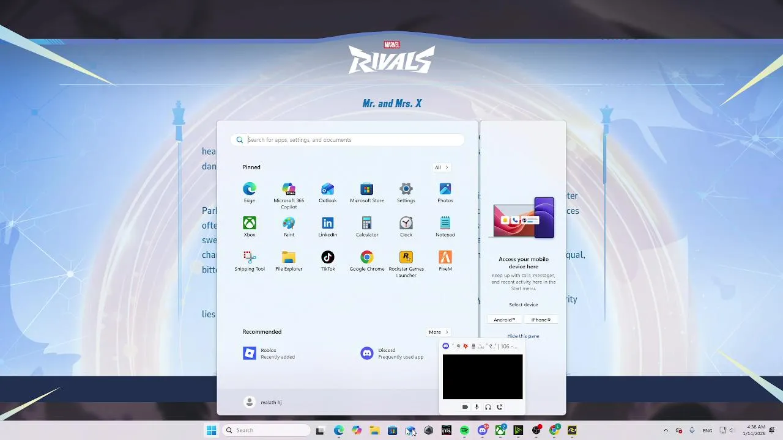Viewport: 783px width, 440px height.
Task: Launch the Photos app
Action: [x=445, y=192]
